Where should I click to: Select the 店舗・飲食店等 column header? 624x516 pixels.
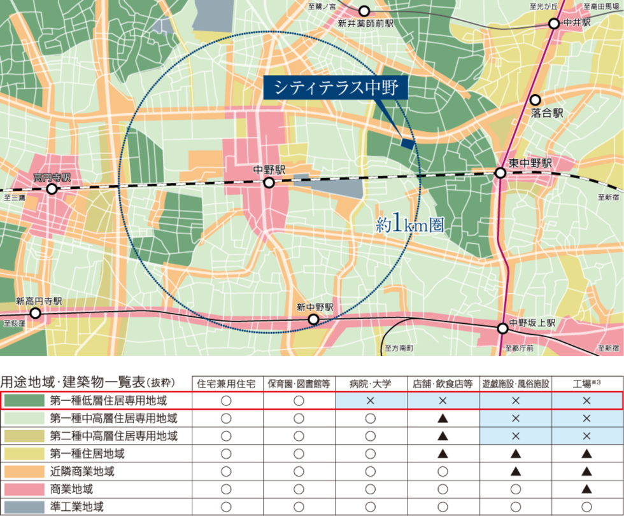coord(443,384)
